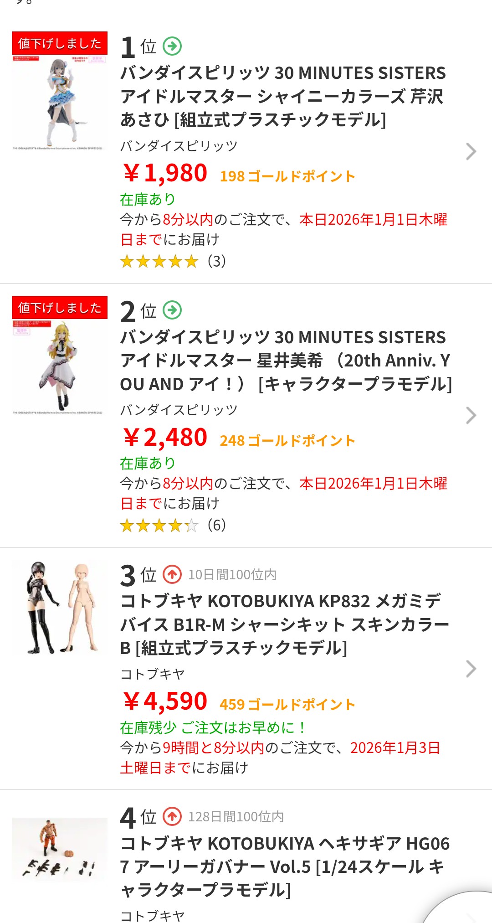Viewport: 492px width, 923px height.
Task: Open rank 3 item via right chevron
Action: [x=471, y=669]
